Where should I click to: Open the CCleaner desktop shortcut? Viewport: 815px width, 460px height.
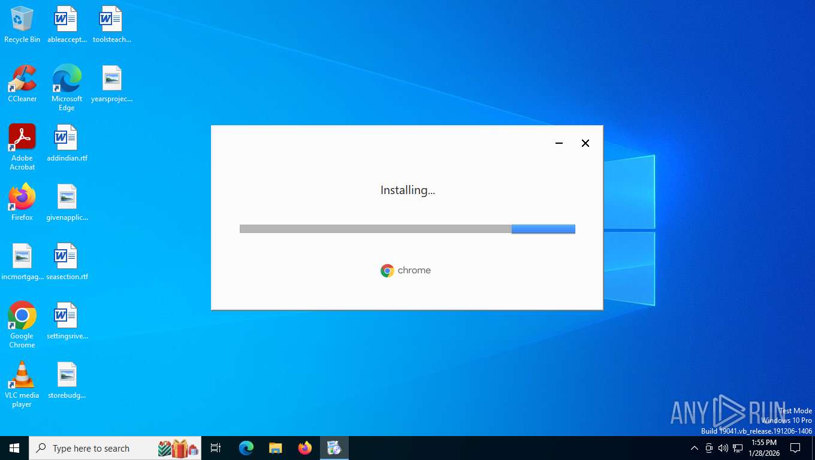pos(22,84)
